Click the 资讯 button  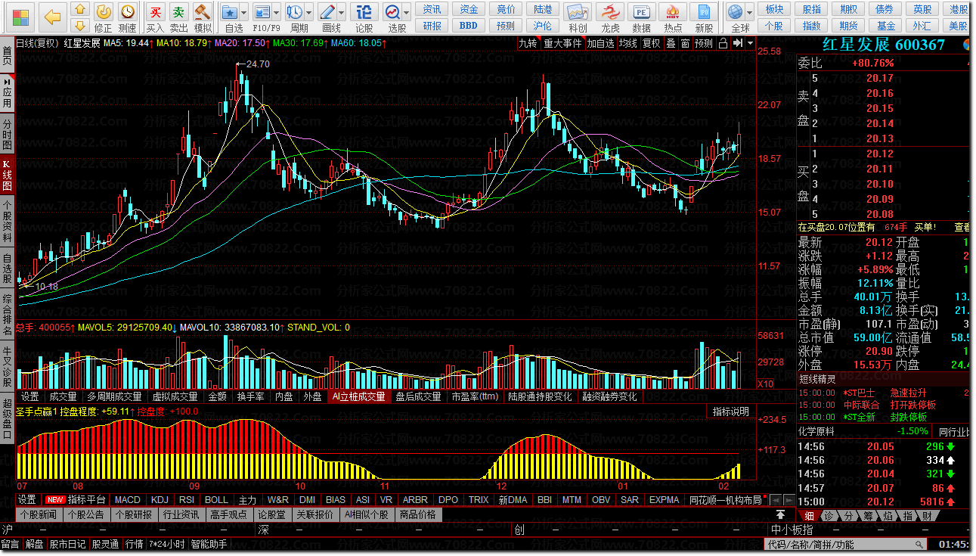pyautogui.click(x=432, y=9)
